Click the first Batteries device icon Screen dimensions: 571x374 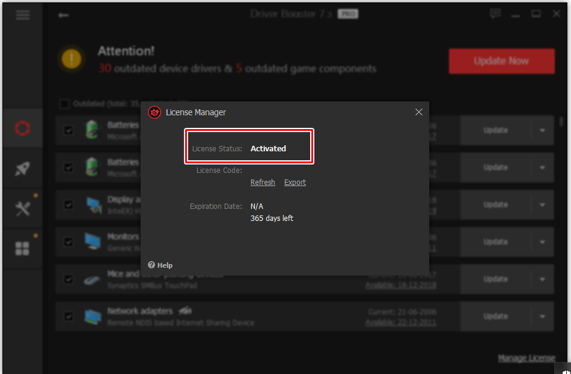click(x=91, y=130)
